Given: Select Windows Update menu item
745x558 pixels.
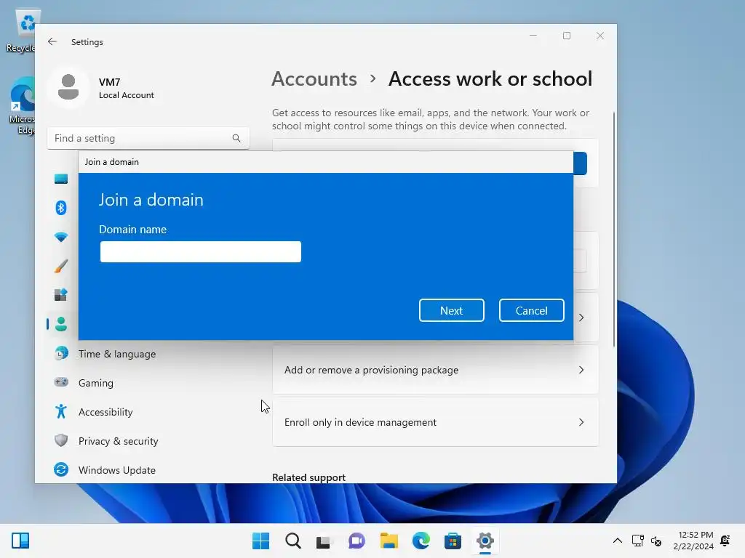Looking at the screenshot, I should [117, 470].
